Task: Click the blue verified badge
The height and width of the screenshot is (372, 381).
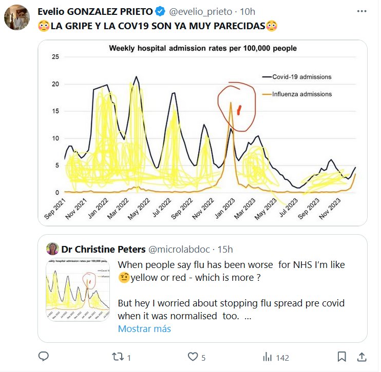Action: coord(160,12)
